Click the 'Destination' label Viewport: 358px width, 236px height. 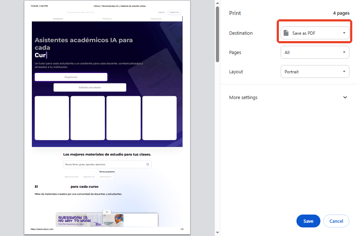click(x=241, y=33)
